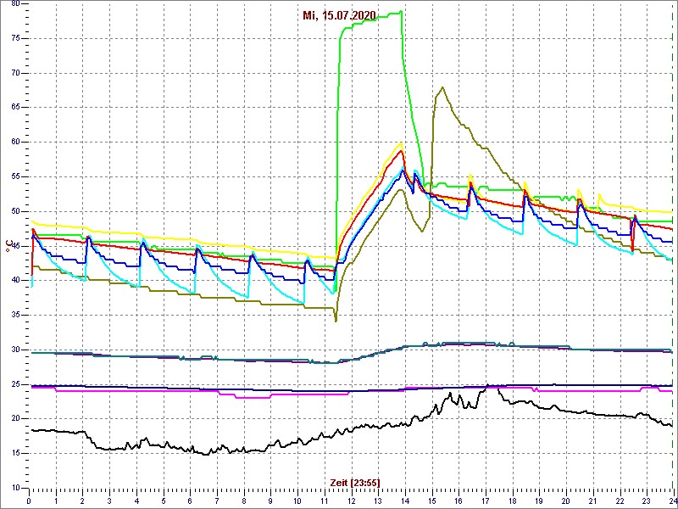Screen dimensions: 678x509
Task: Pick the hour 8 label on the time axis
Action: click(x=243, y=501)
